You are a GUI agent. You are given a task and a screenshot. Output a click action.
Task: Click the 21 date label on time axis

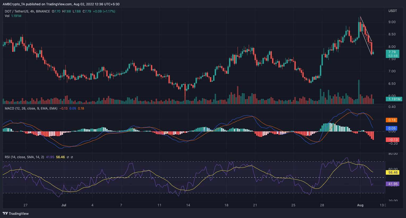click(255, 205)
